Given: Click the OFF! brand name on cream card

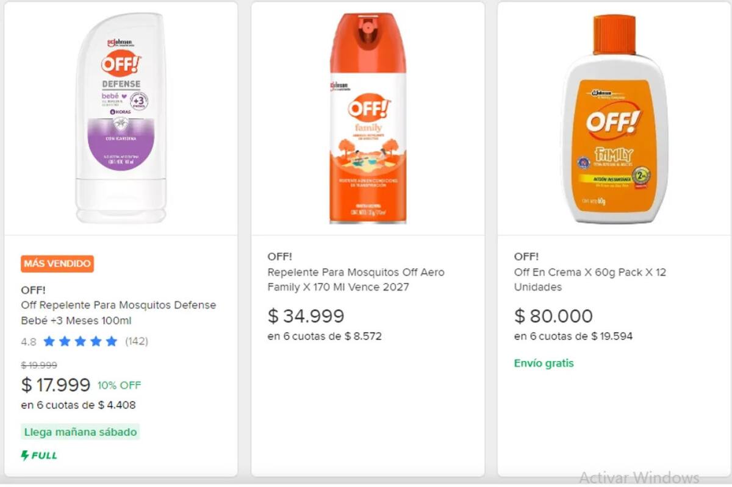Looking at the screenshot, I should click(526, 257).
